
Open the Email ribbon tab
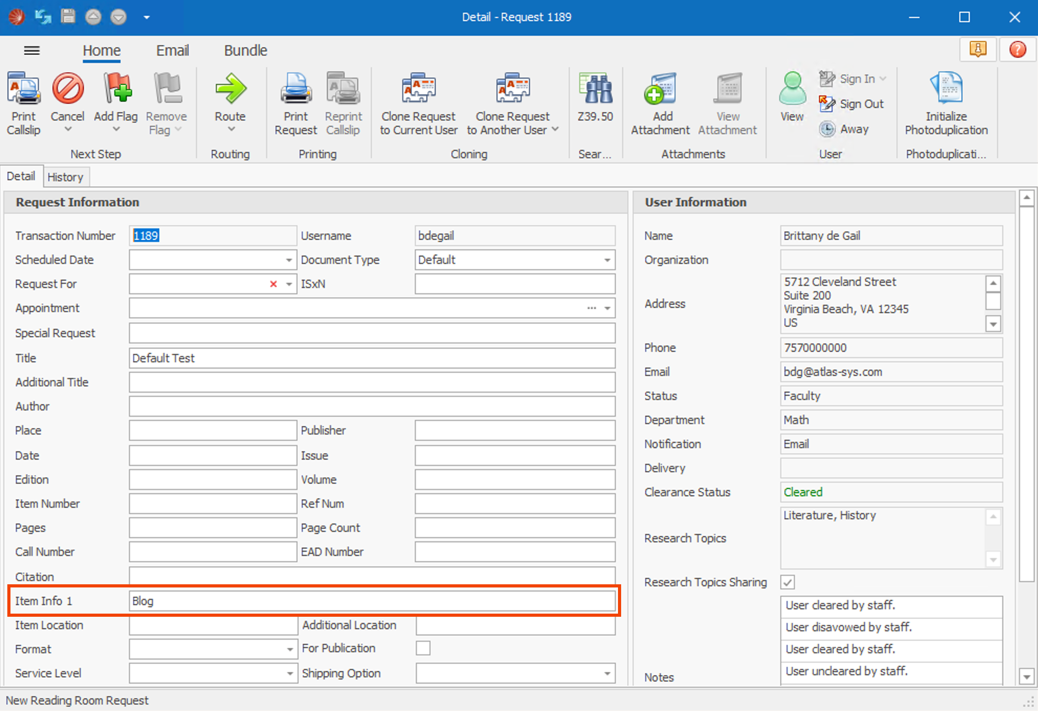tap(172, 50)
